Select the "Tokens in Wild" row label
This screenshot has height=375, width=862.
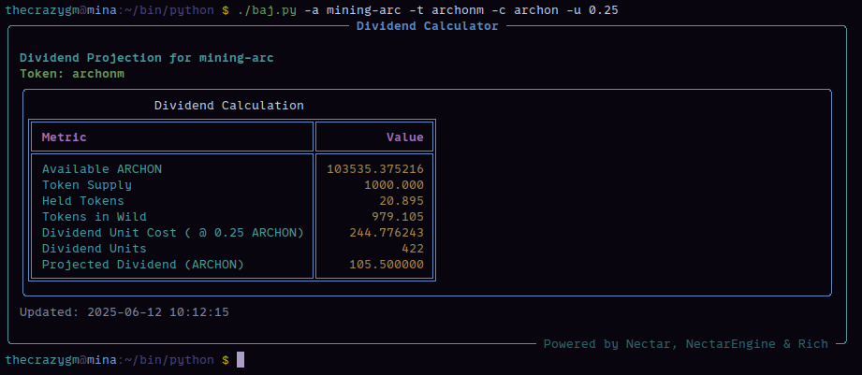(95, 217)
